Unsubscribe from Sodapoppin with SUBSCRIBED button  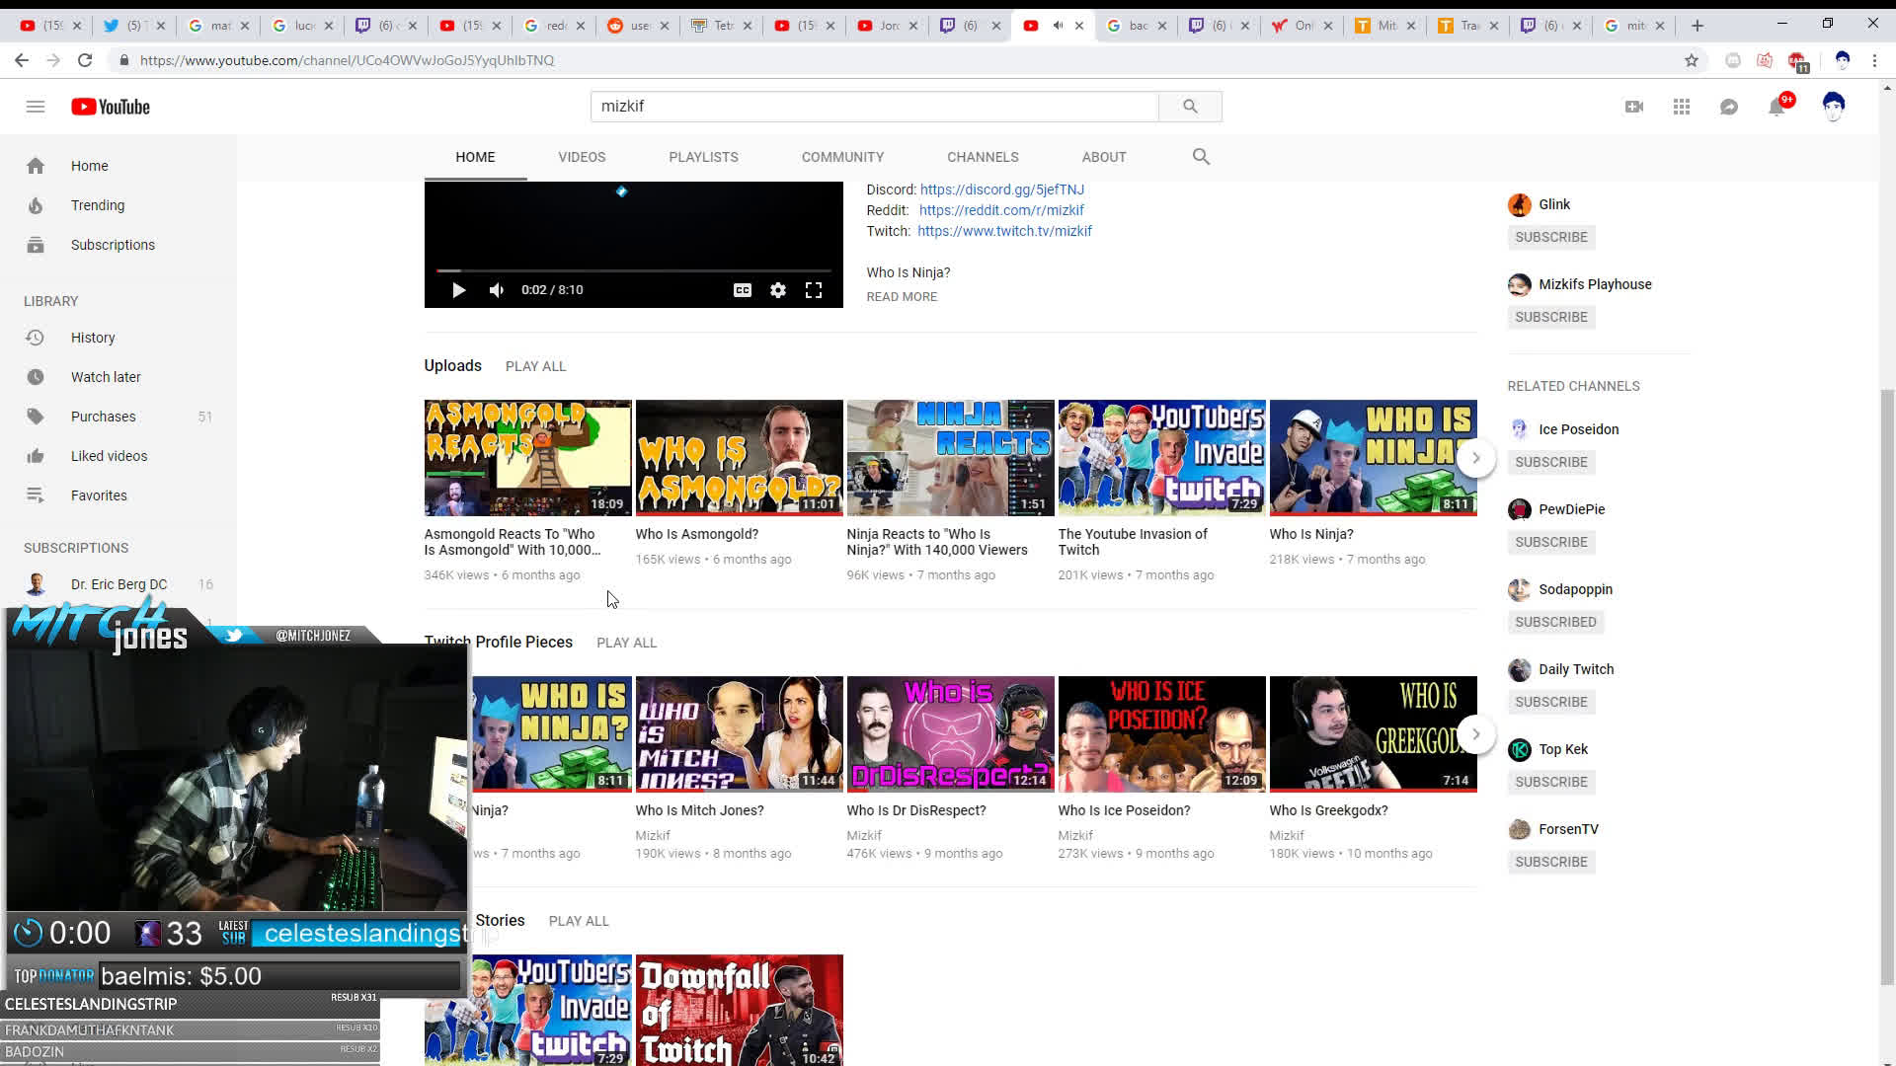[x=1555, y=622]
